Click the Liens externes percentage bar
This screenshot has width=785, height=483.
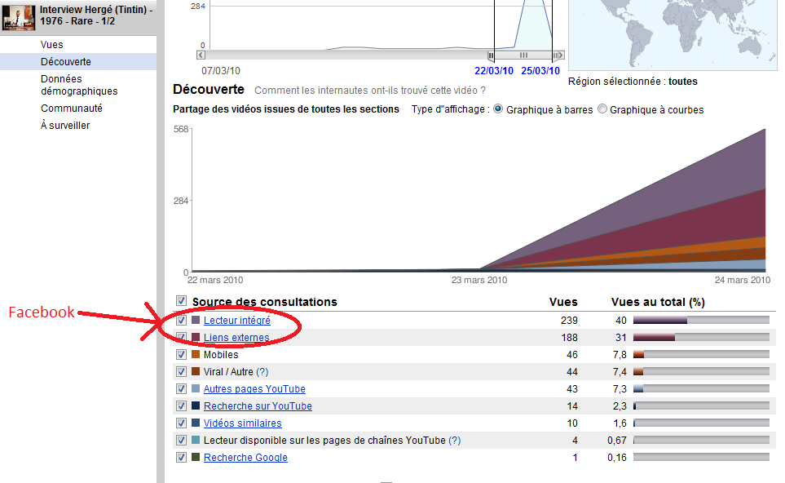701,337
